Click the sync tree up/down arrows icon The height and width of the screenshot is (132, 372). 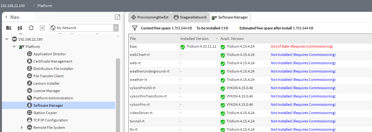(20, 28)
